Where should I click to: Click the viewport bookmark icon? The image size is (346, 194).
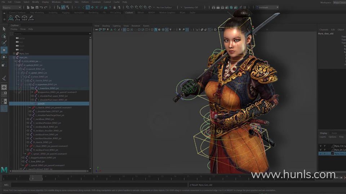coord(108,30)
